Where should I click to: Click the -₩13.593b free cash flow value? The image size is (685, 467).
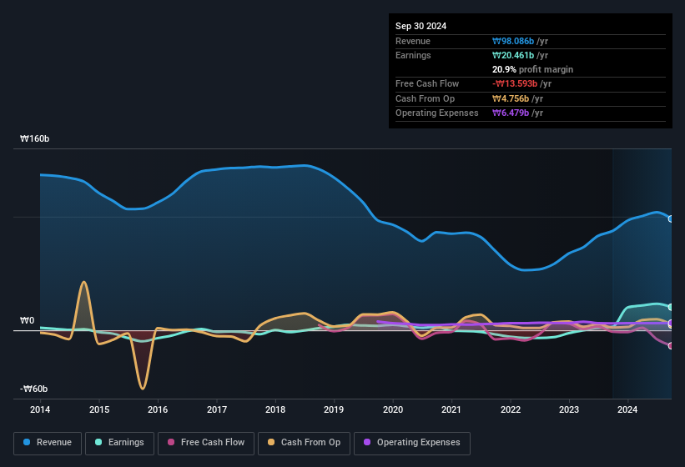coord(515,83)
